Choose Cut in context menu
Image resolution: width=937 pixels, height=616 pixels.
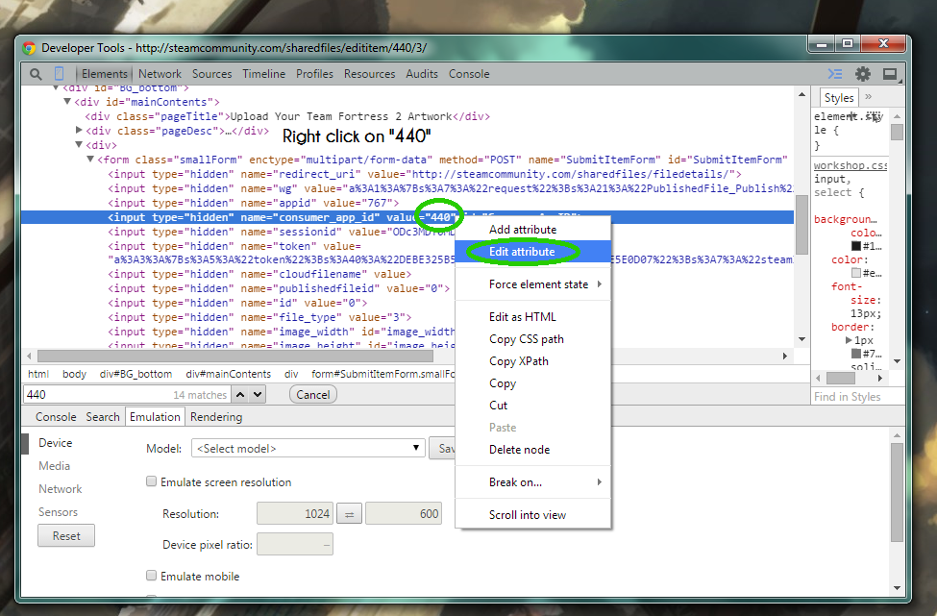(533, 406)
